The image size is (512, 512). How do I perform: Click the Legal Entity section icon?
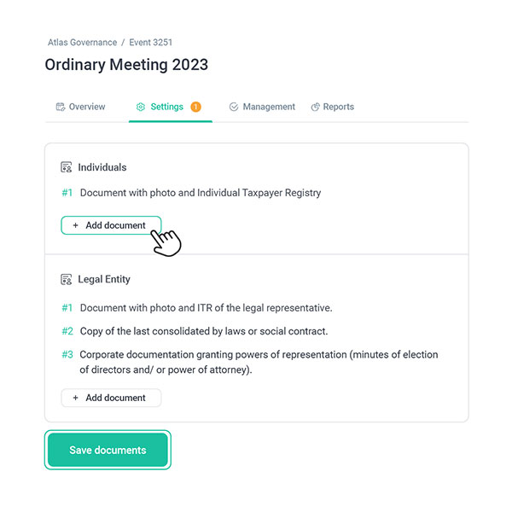(67, 279)
